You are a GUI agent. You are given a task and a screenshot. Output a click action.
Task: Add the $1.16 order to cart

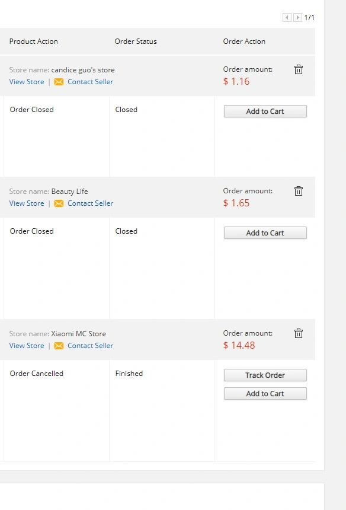[x=265, y=111]
